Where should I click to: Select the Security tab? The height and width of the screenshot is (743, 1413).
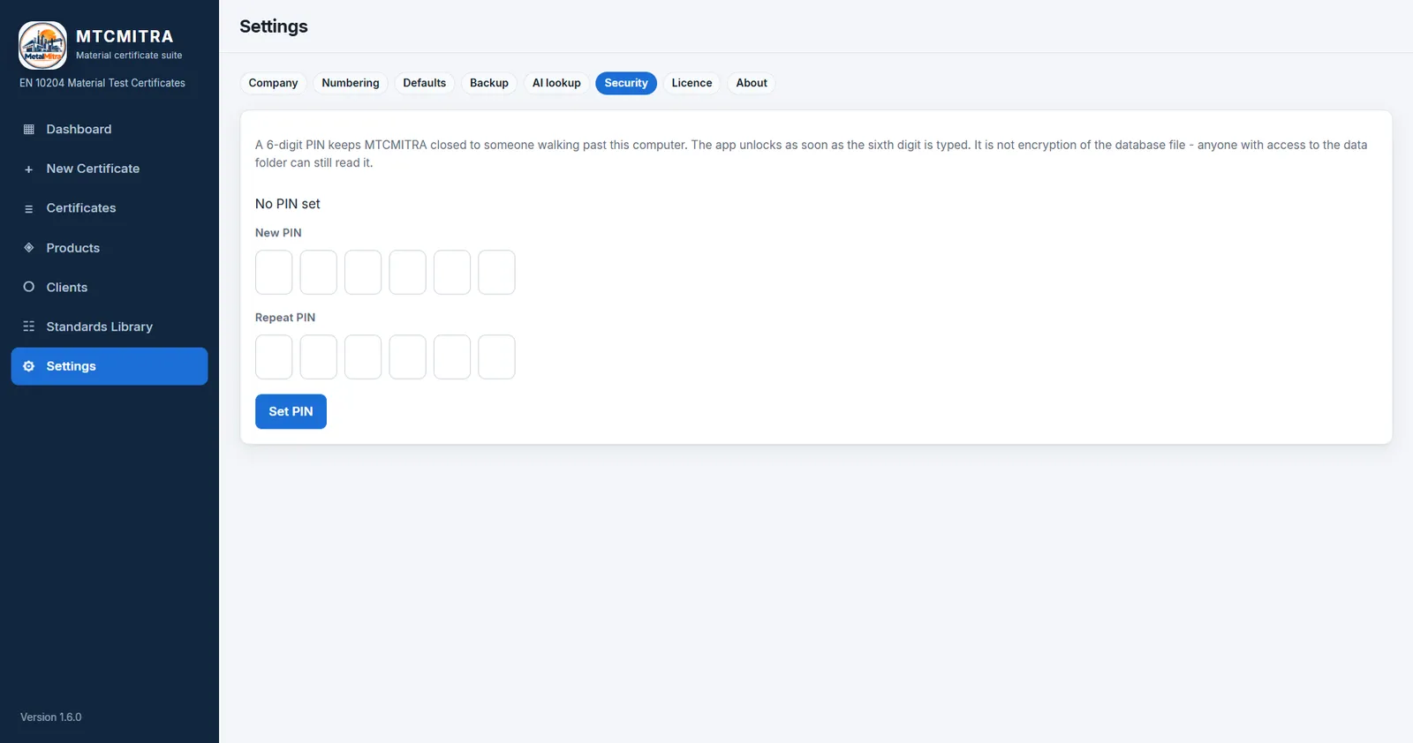pos(626,83)
